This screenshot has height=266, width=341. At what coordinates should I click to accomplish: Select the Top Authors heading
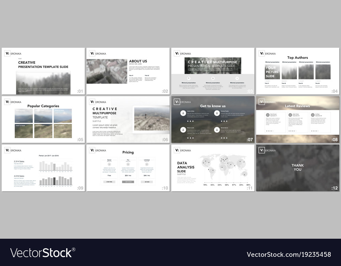click(297, 58)
